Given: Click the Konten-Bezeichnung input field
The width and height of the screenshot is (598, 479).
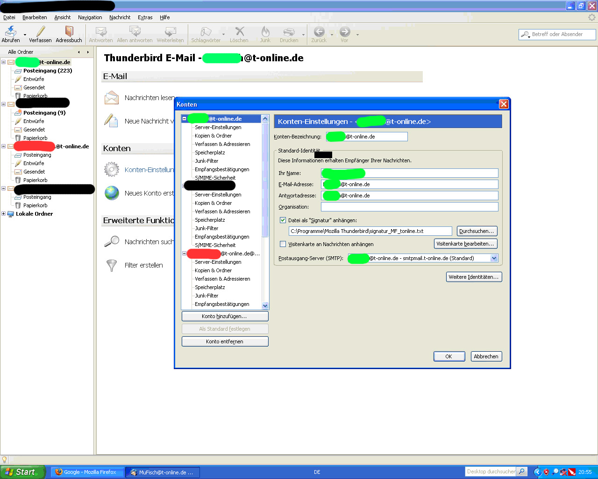Looking at the screenshot, I should pos(367,137).
